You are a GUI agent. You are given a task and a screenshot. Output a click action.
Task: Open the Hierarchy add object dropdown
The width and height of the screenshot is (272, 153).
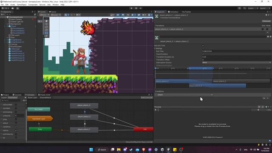coord(3,14)
